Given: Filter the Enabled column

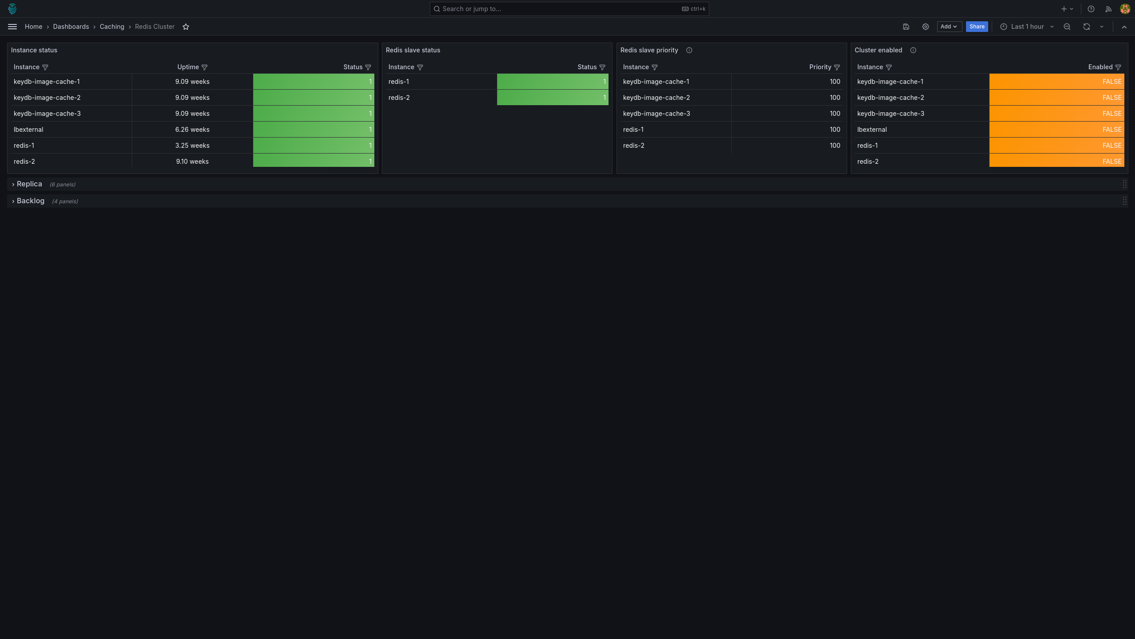Looking at the screenshot, I should point(1118,67).
